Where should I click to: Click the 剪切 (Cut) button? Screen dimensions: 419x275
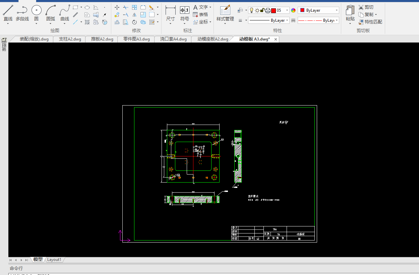366,7
